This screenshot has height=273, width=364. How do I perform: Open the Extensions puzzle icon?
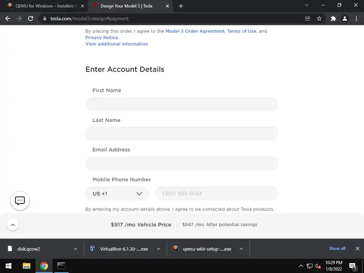coord(333,18)
